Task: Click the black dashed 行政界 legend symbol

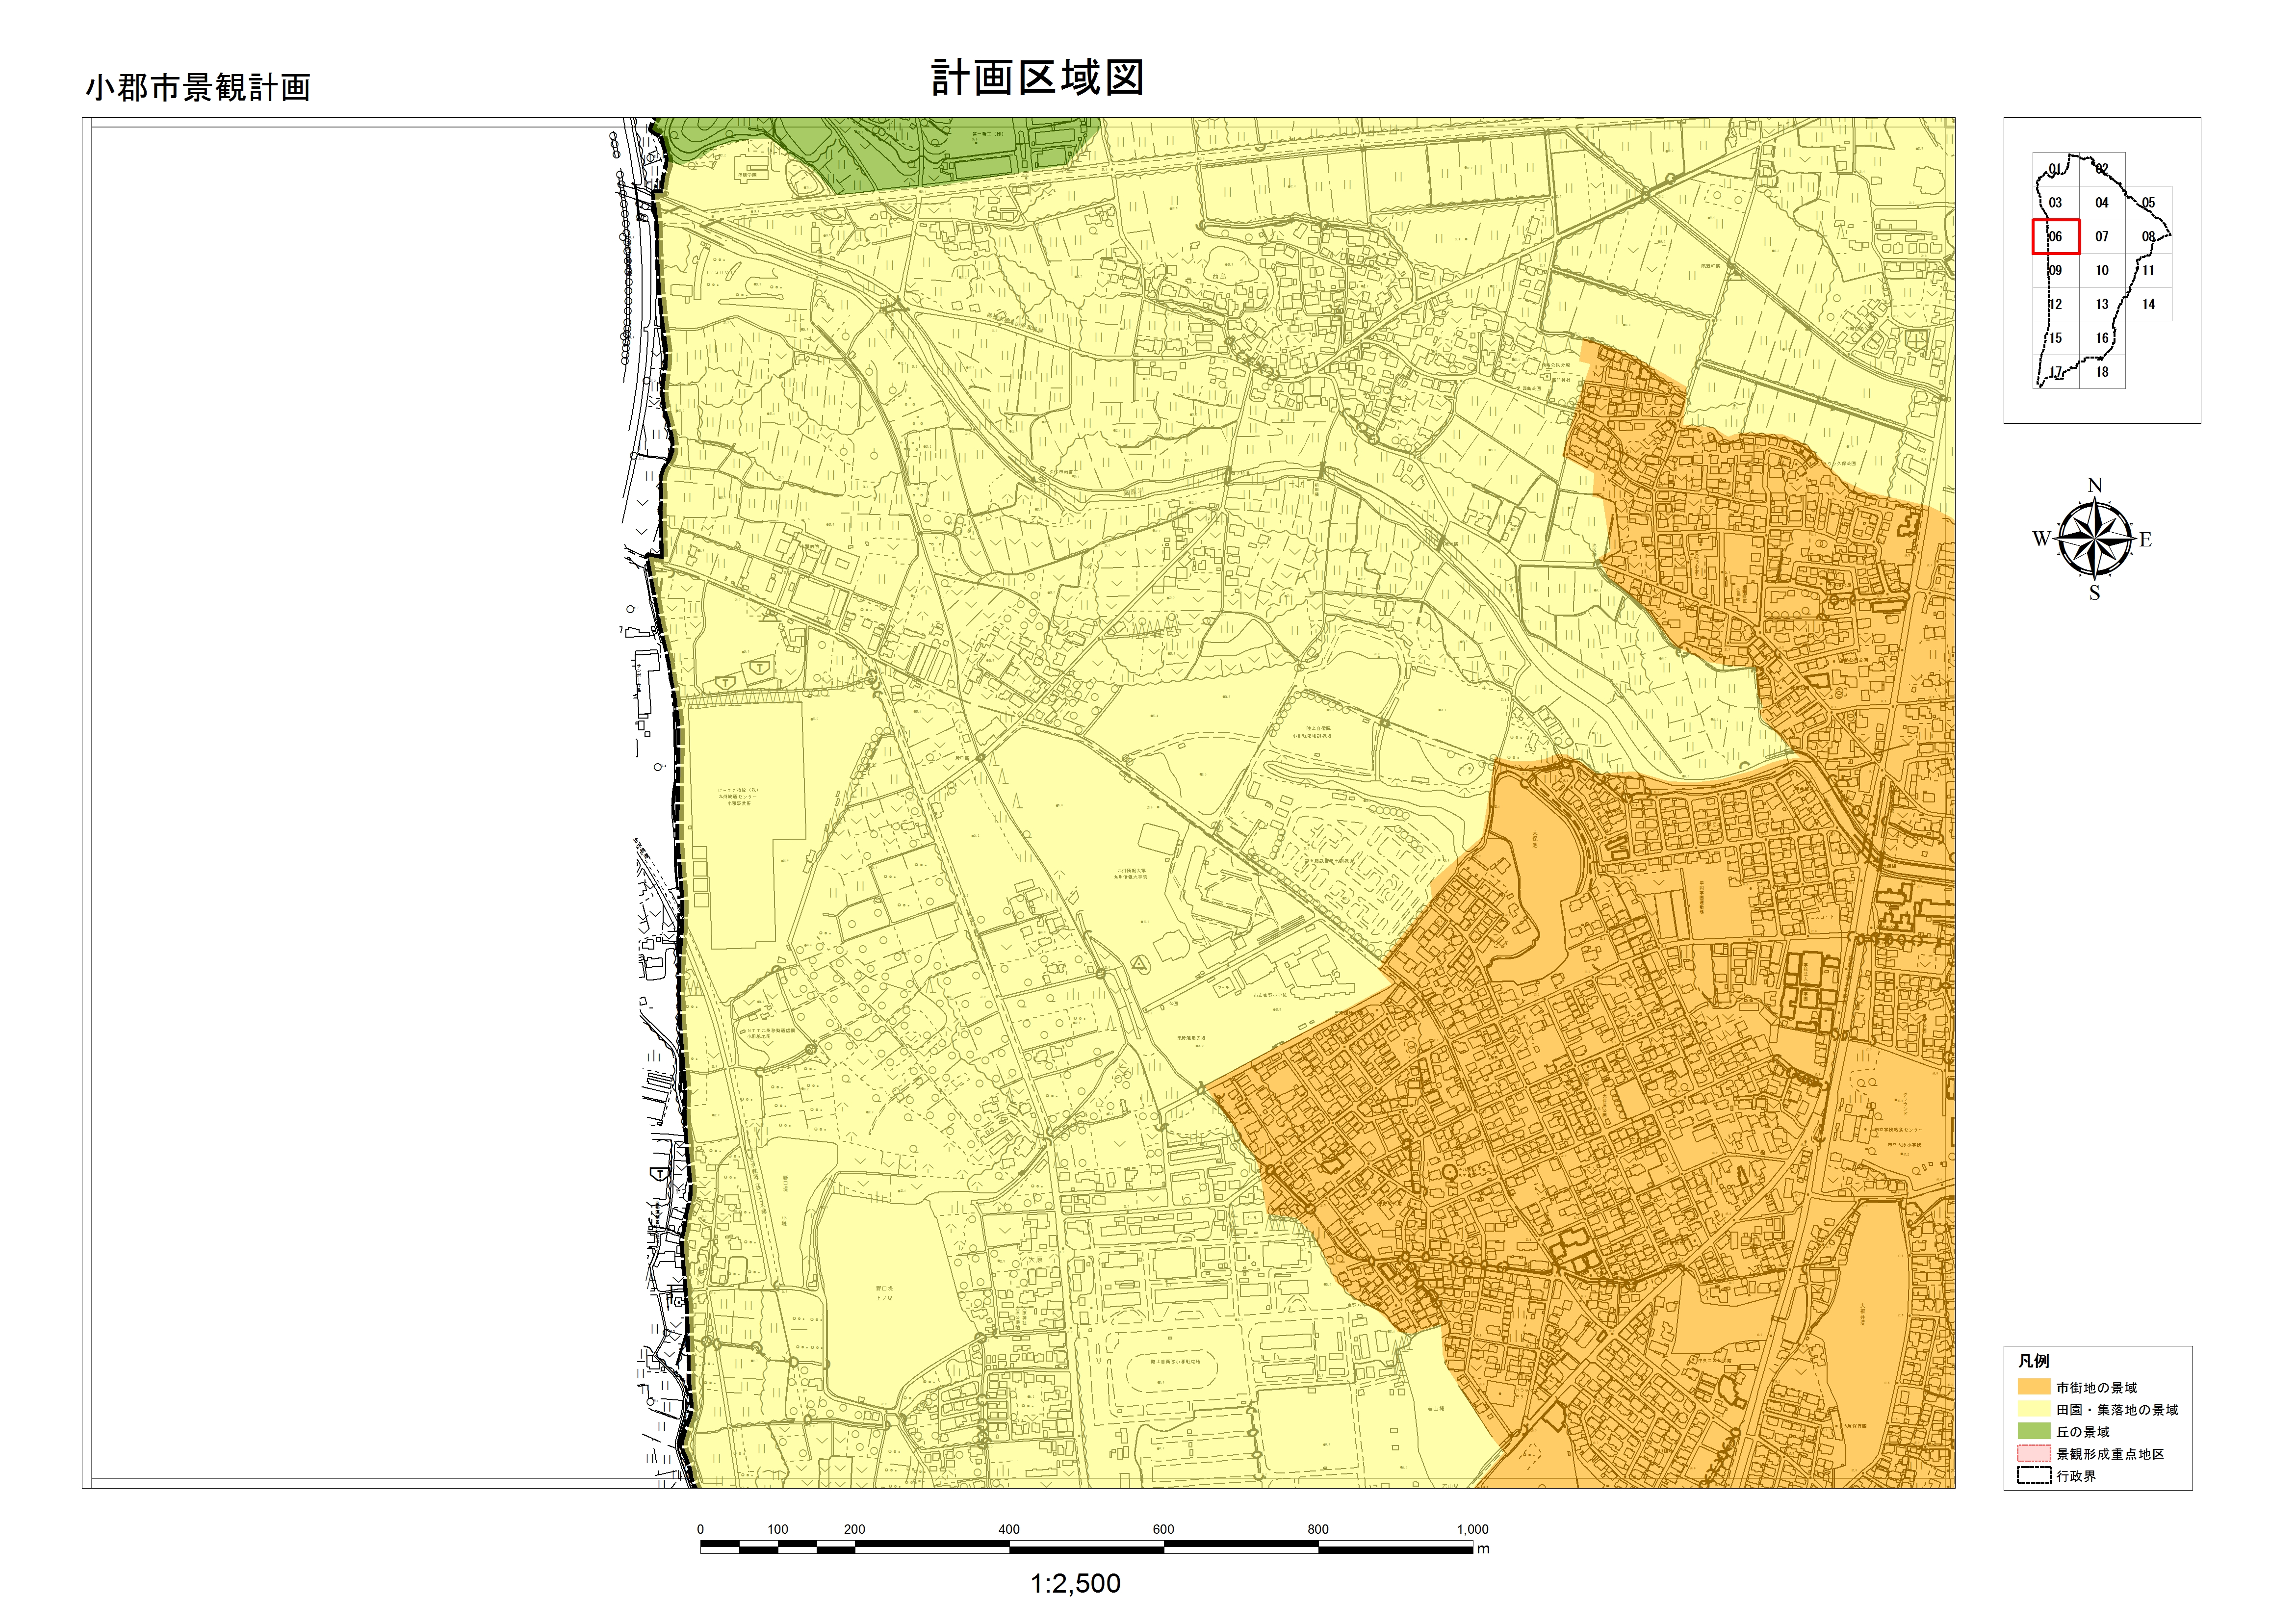Action: 2034,1476
